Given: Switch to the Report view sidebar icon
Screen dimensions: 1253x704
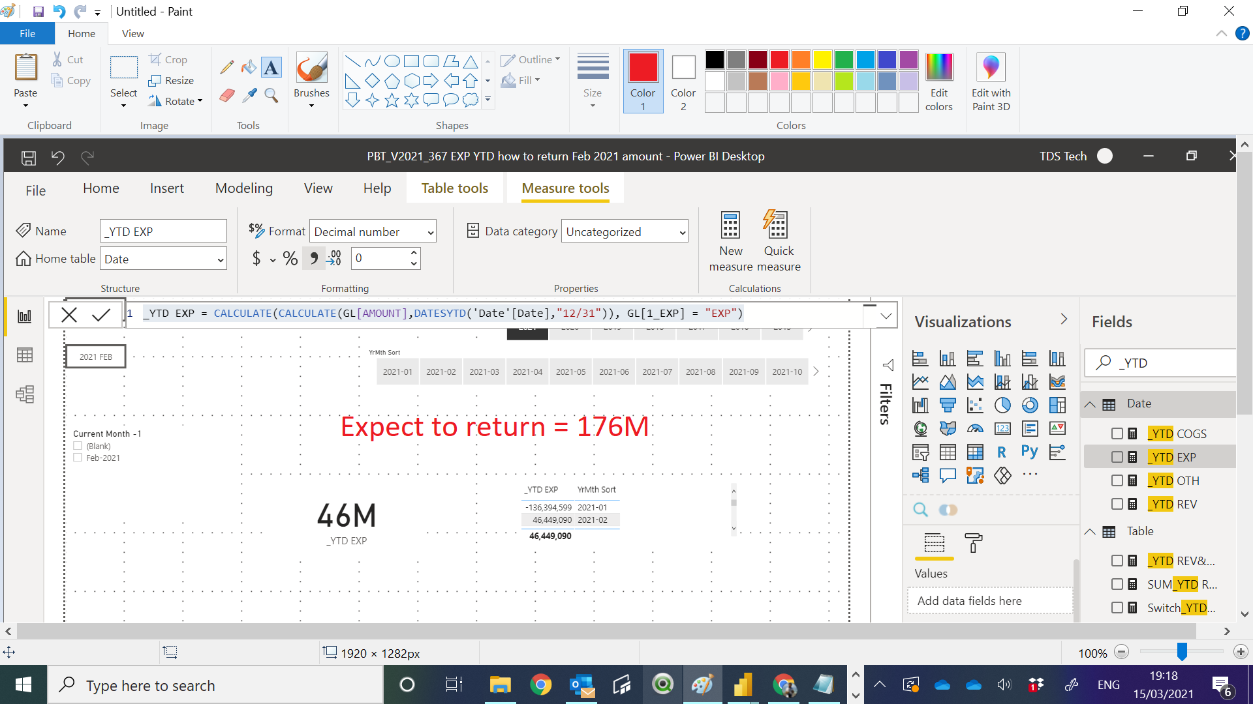Looking at the screenshot, I should (24, 316).
